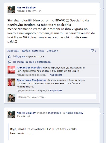Screen dimensions: 106x143
Task: Click Alexander Manolov's red avatar thumbnail
Action: [x=11, y=70]
